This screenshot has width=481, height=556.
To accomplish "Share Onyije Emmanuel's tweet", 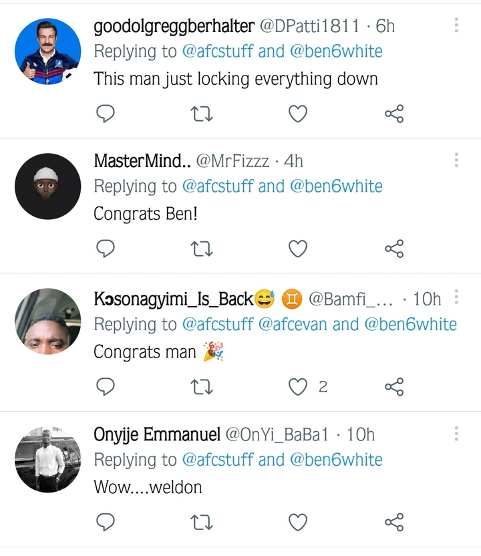I will click(x=394, y=522).
